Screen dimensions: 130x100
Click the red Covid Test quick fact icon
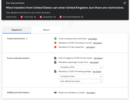click(22, 17)
